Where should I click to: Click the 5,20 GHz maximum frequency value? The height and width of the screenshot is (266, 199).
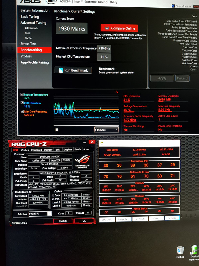coord(104,48)
